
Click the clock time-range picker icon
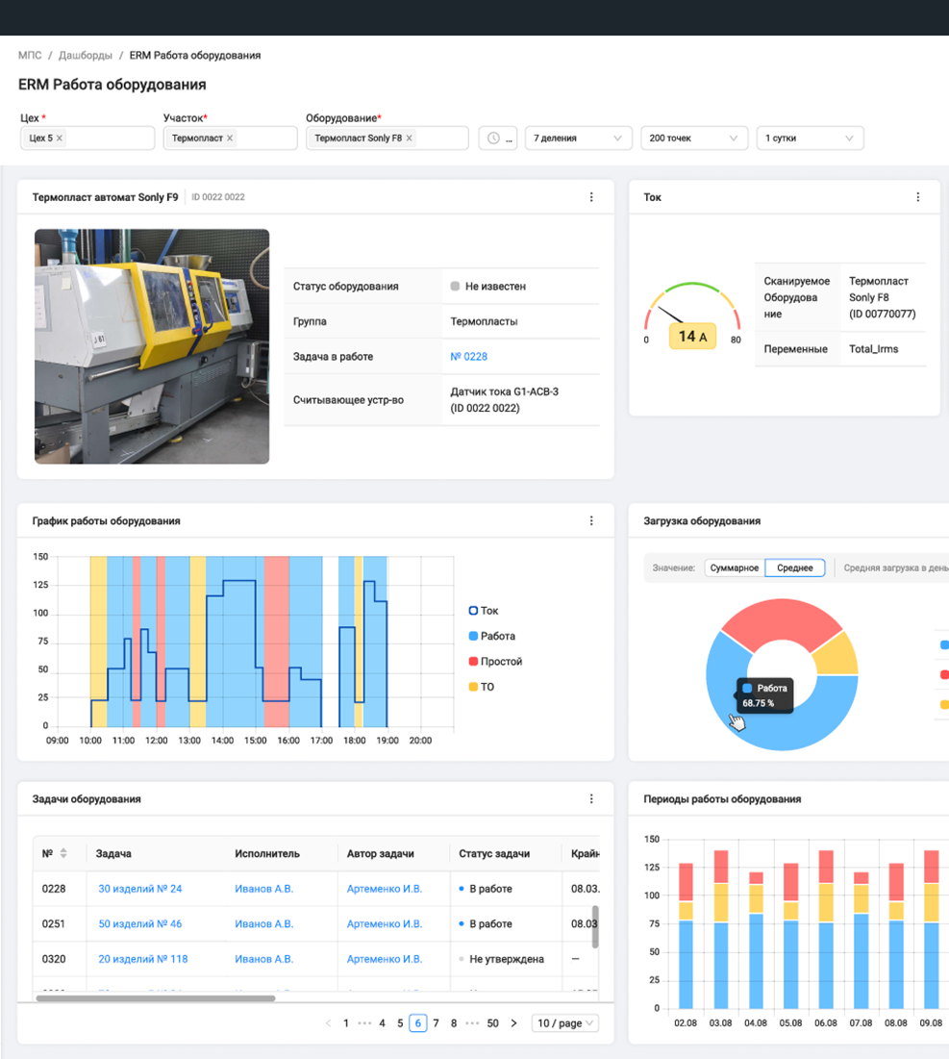[493, 139]
